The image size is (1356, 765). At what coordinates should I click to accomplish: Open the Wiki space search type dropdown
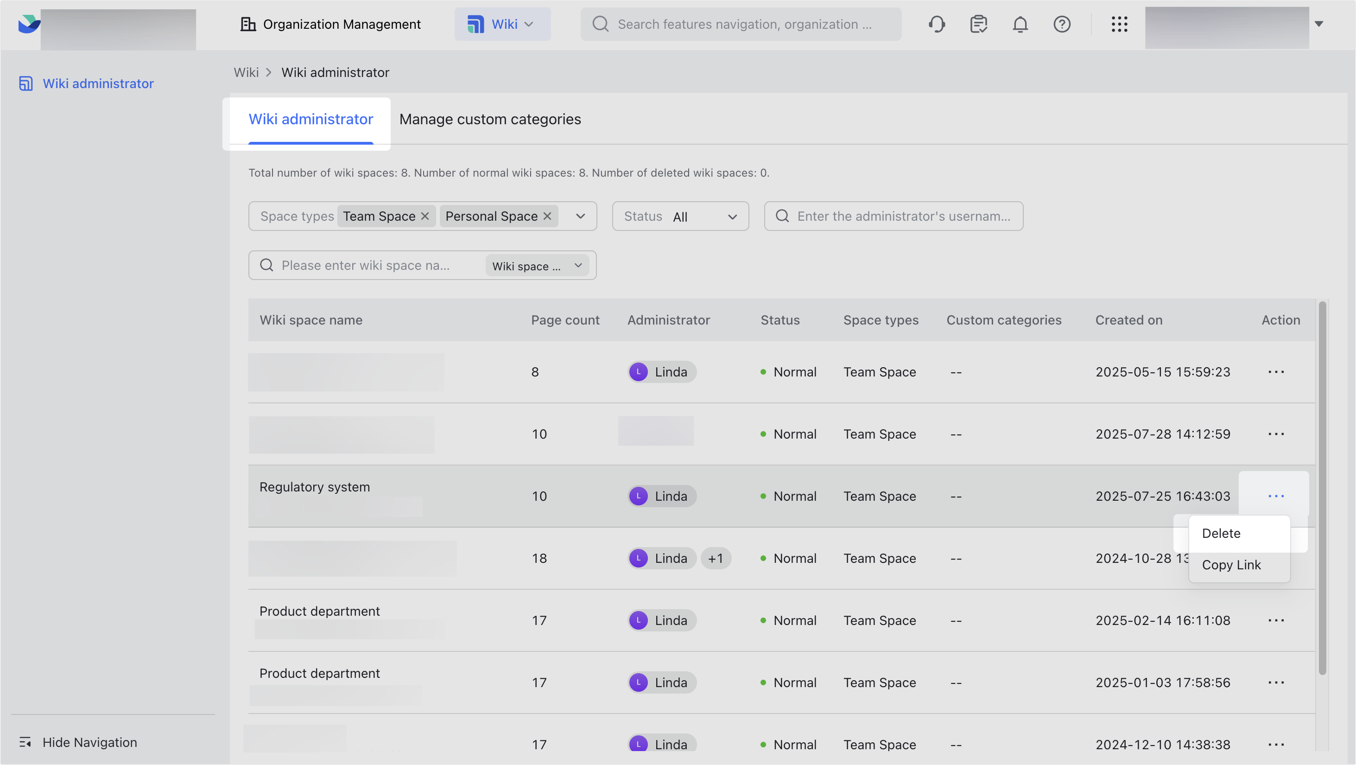pos(538,266)
